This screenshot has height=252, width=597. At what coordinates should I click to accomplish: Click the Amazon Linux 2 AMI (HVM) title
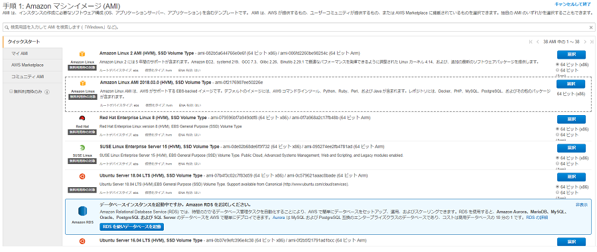(x=147, y=53)
